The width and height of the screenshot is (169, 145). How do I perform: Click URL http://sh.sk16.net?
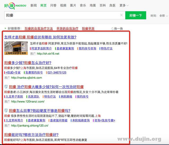[x=48, y=54]
